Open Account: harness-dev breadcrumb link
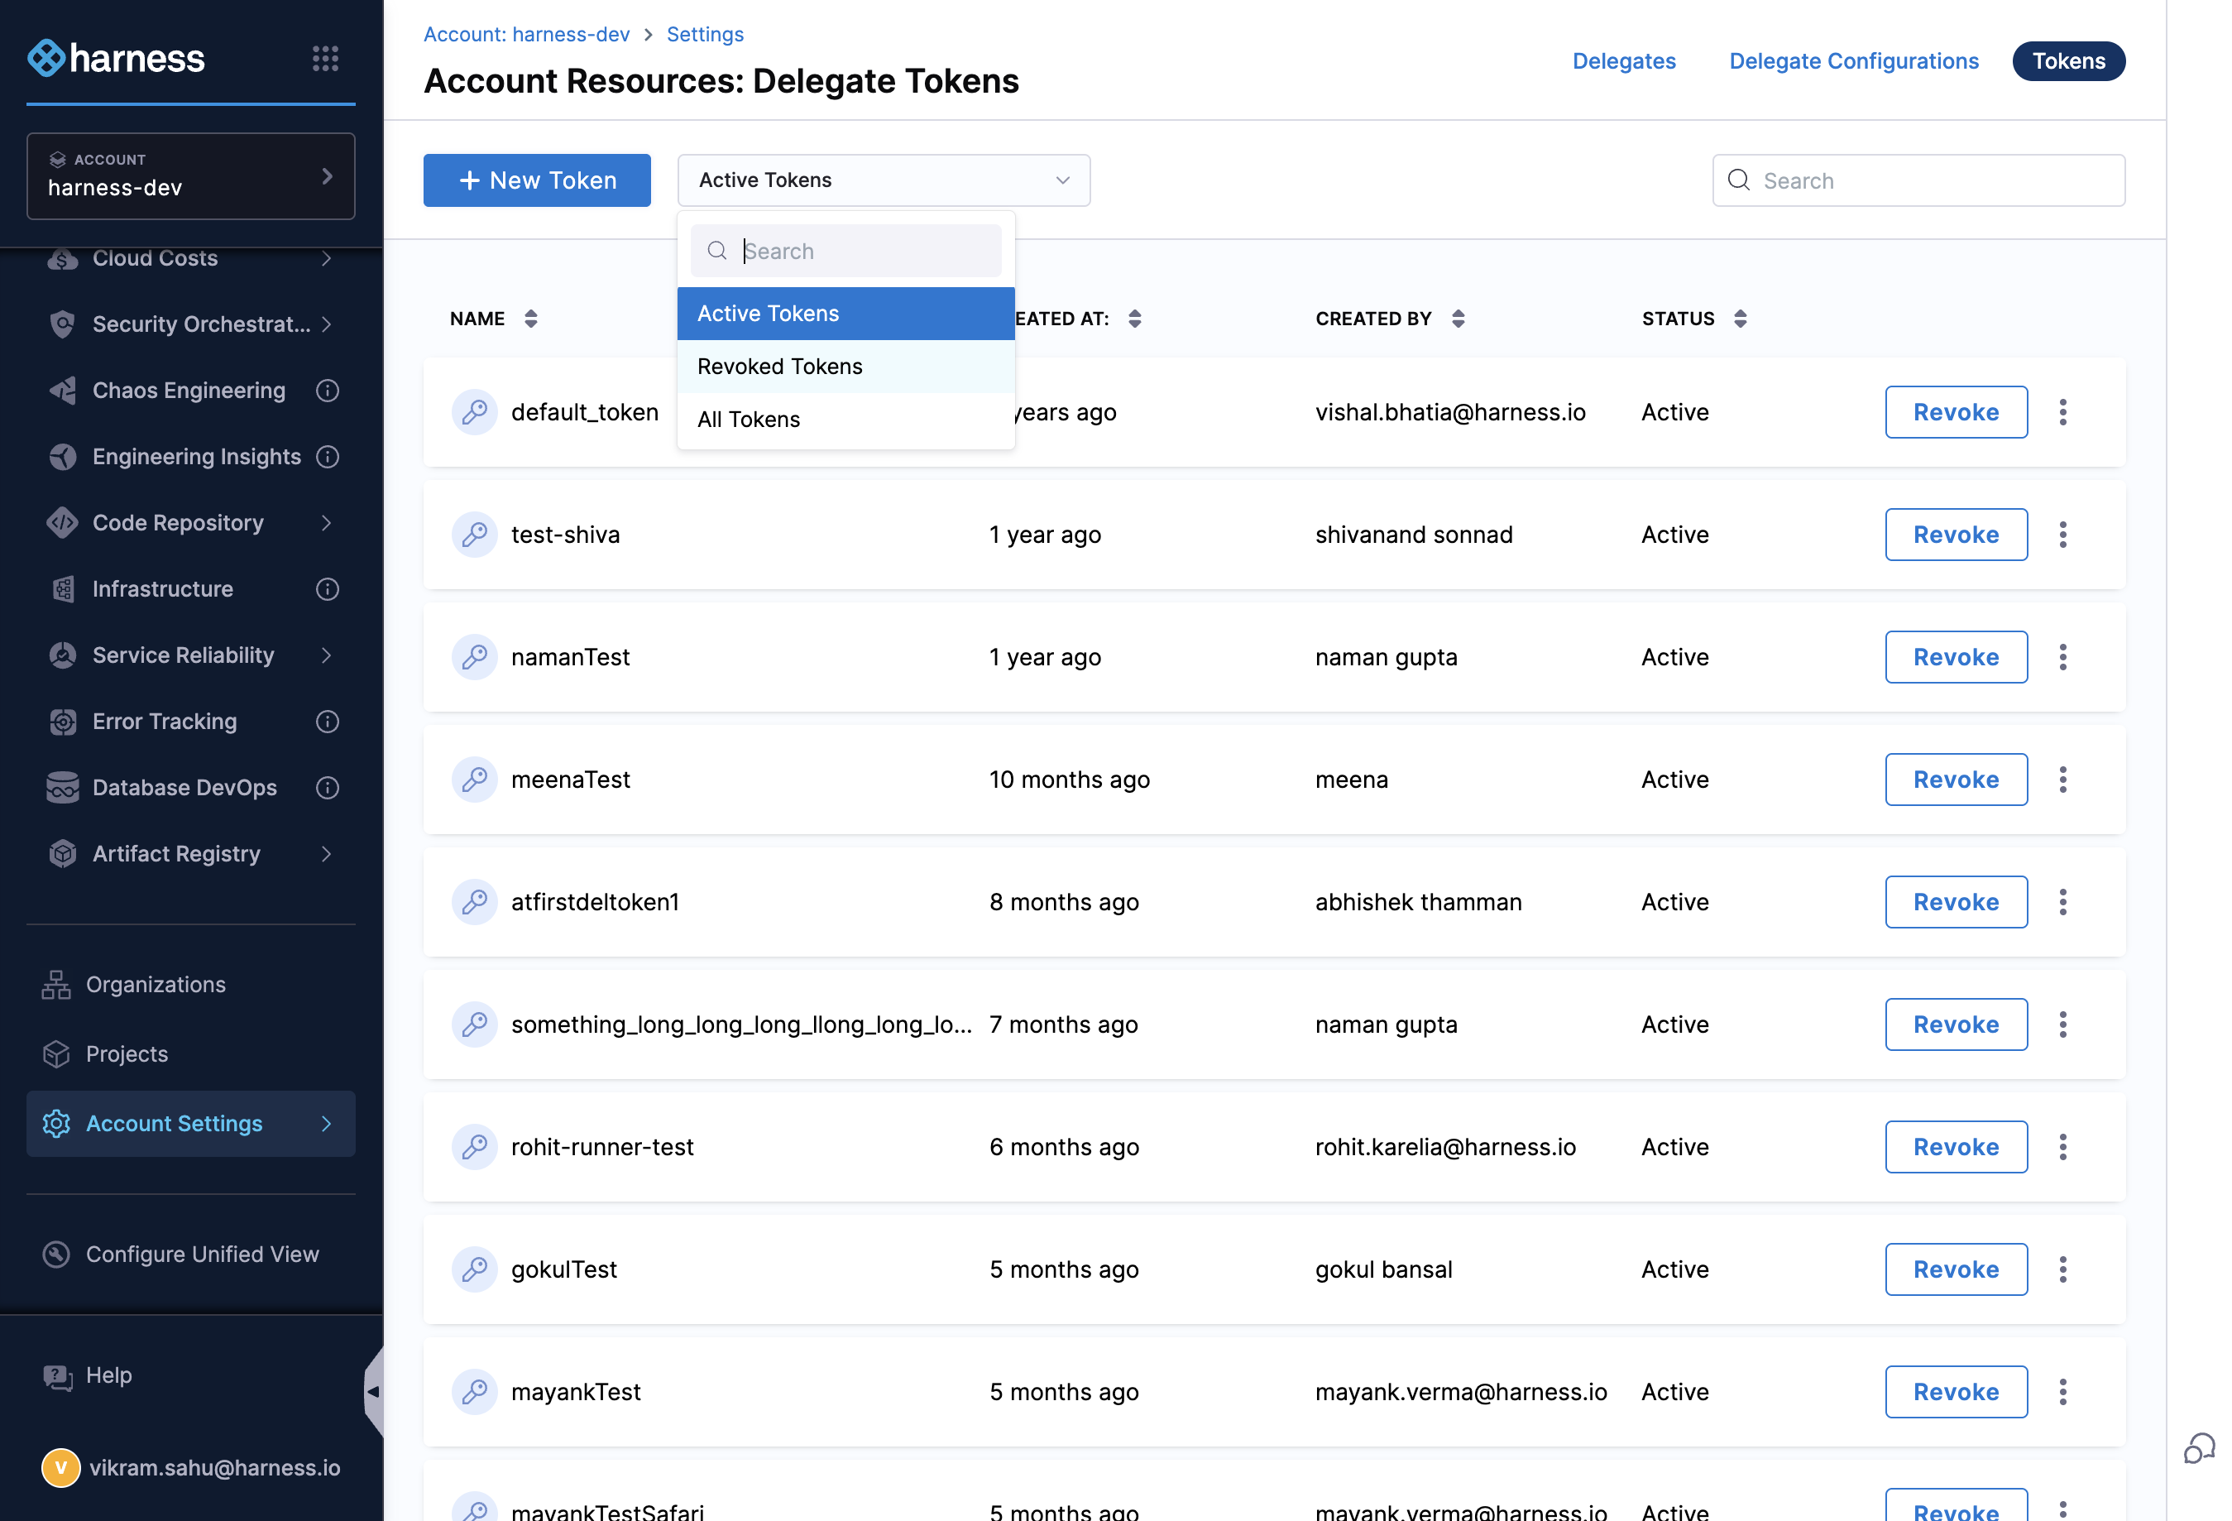The width and height of the screenshot is (2232, 1521). 526,35
